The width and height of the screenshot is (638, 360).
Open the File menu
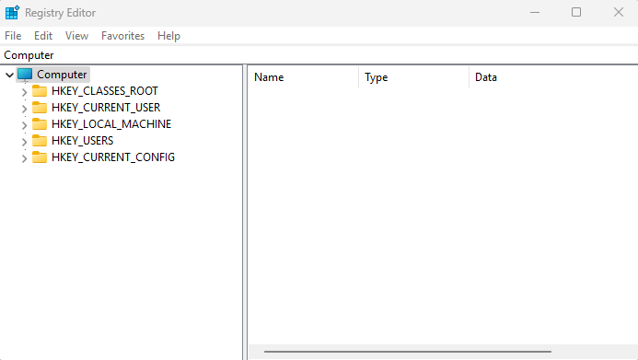tap(13, 36)
